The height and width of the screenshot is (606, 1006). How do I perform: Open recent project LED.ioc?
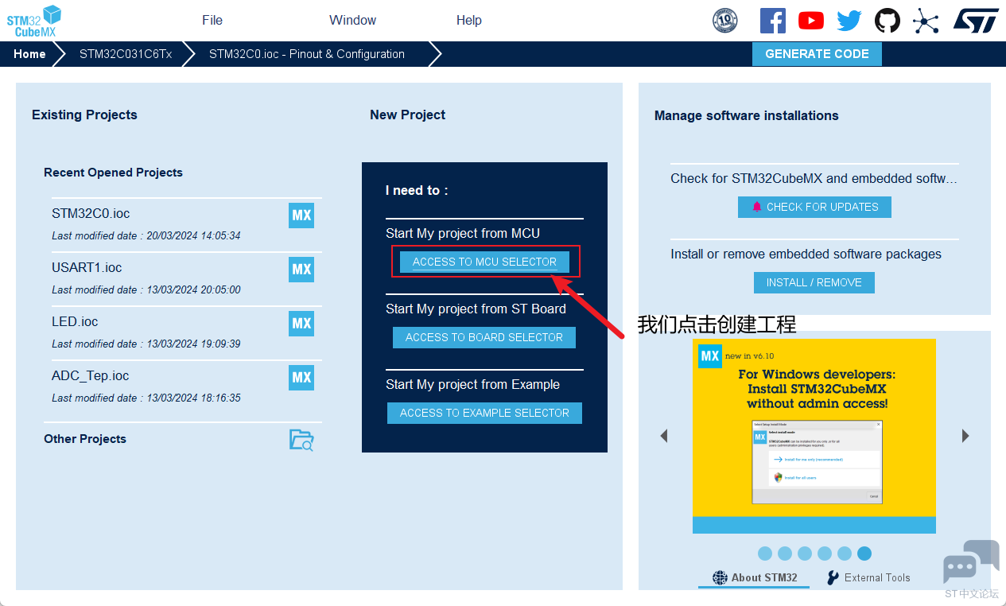point(75,322)
